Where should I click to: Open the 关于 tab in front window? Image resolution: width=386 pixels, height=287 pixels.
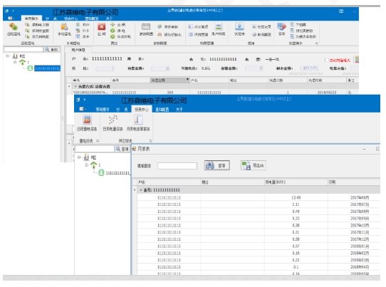[179, 110]
